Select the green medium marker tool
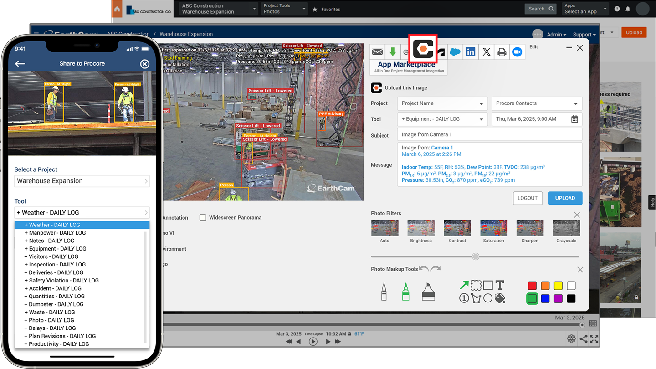Screen dimensions: 656x369 point(405,292)
